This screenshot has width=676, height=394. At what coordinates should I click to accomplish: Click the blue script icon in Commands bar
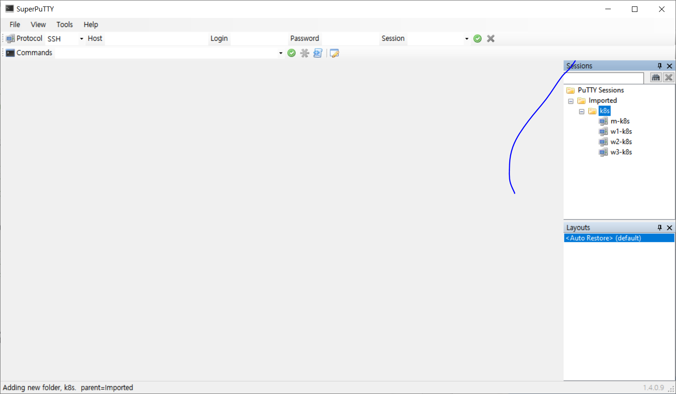point(318,53)
